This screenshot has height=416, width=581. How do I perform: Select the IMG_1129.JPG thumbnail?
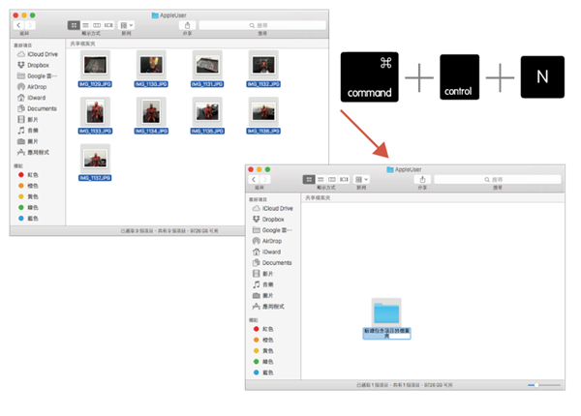pyautogui.click(x=95, y=65)
